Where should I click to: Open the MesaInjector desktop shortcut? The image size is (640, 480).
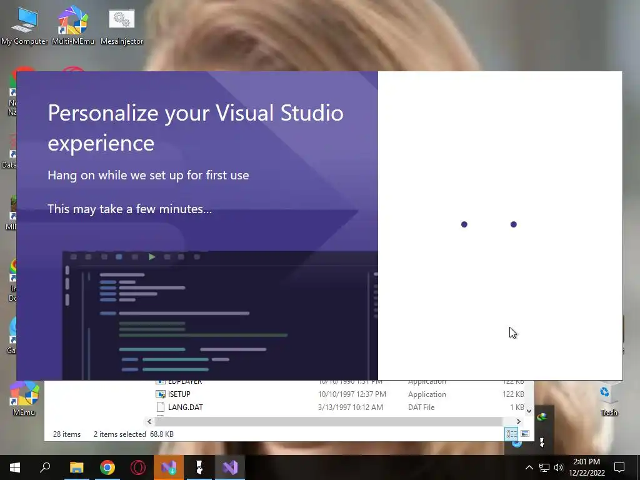(122, 25)
